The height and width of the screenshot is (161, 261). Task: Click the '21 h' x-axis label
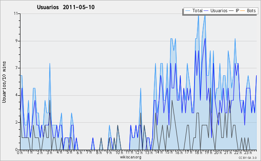point(228,153)
